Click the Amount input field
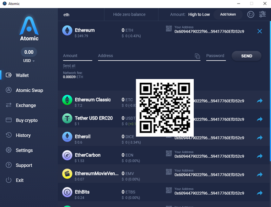The width and height of the screenshot is (271, 207). click(77, 56)
